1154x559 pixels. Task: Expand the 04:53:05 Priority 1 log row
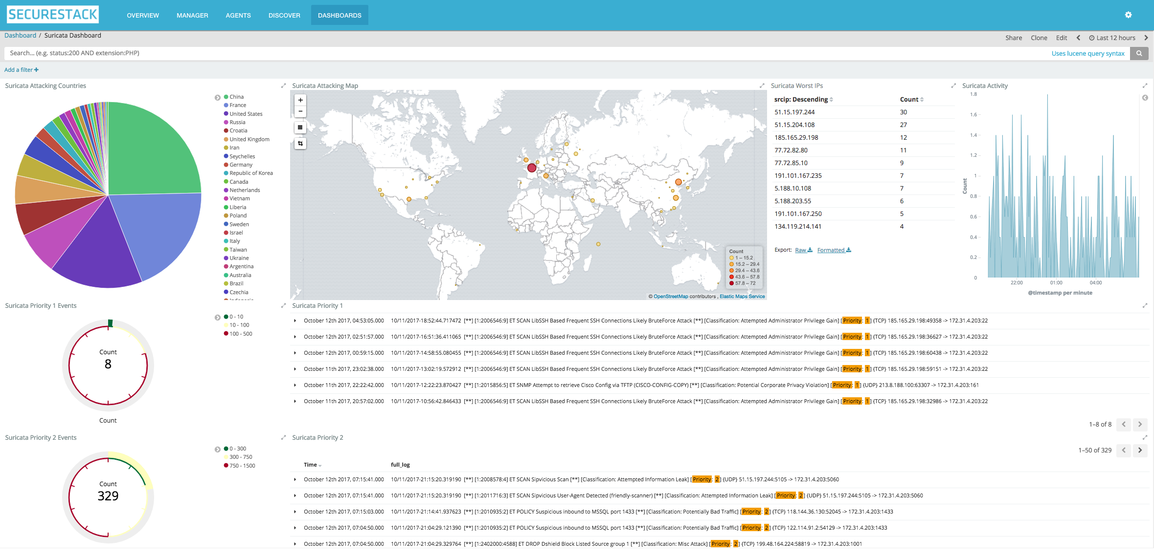[x=295, y=321]
